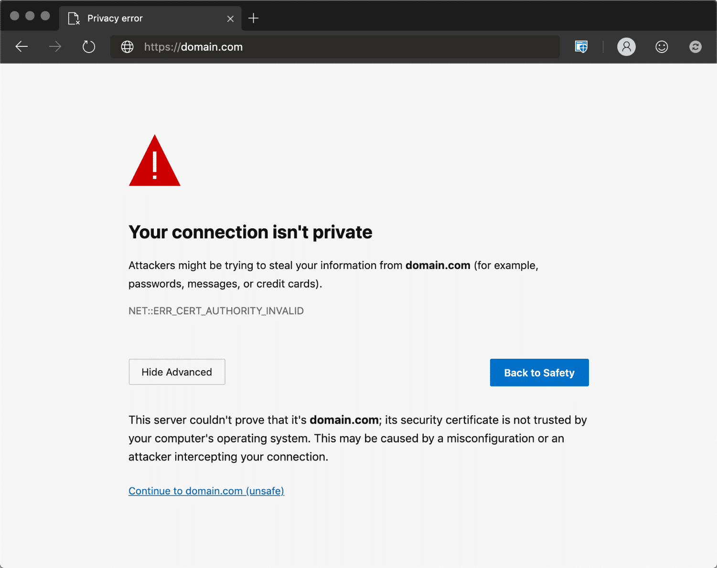
Task: Open the profile menu via the avatar icon
Action: pyautogui.click(x=626, y=46)
